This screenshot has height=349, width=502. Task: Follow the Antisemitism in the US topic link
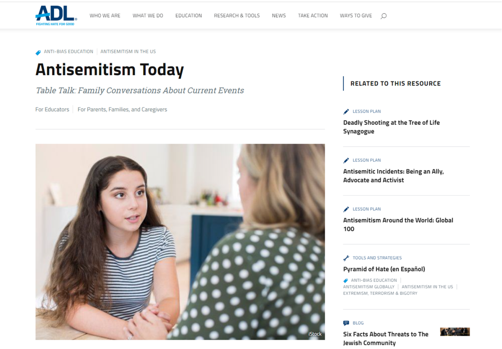128,52
